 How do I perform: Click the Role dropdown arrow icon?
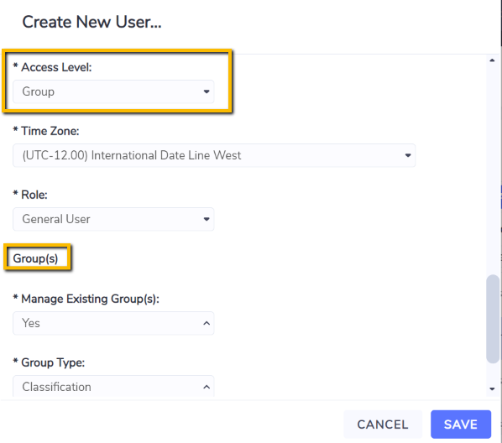(207, 219)
